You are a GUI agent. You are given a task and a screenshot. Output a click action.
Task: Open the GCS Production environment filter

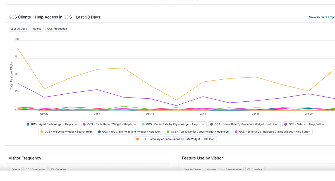(x=57, y=29)
